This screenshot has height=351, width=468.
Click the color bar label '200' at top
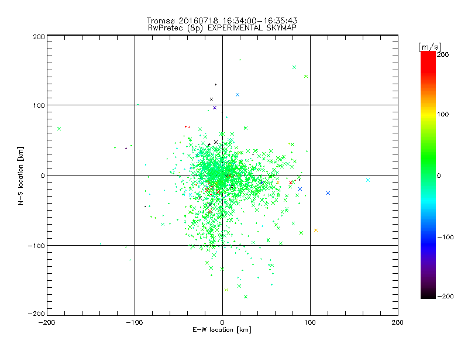(x=443, y=54)
